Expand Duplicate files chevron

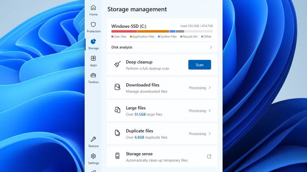210,134
